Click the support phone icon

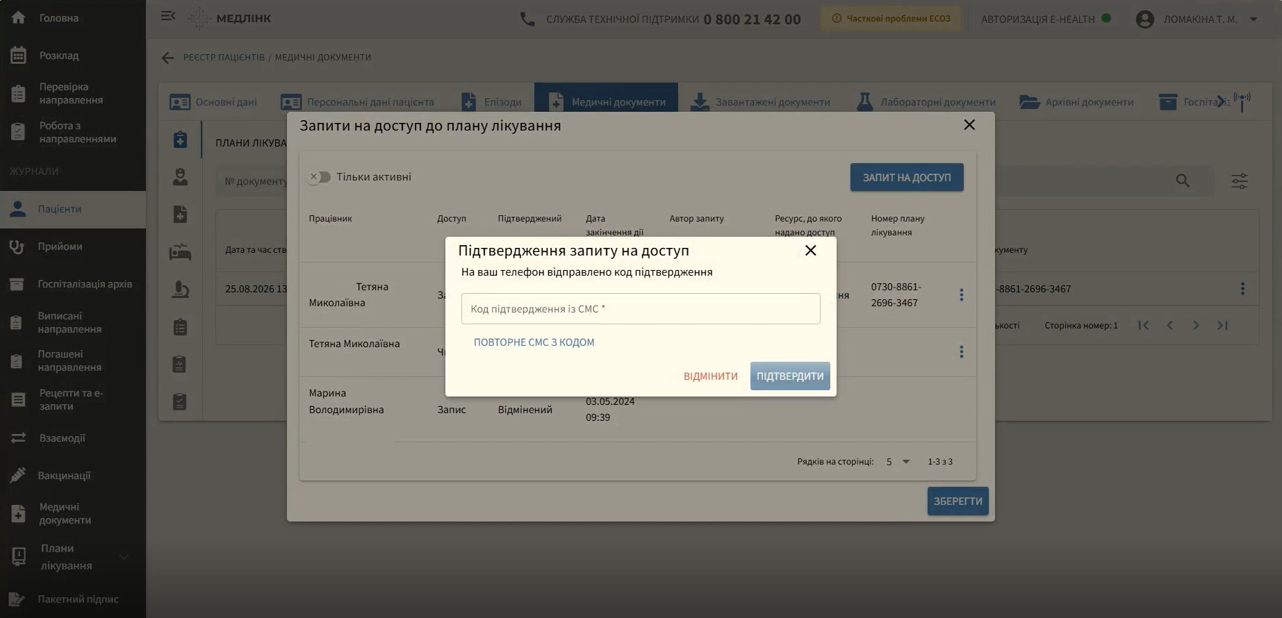tap(527, 19)
